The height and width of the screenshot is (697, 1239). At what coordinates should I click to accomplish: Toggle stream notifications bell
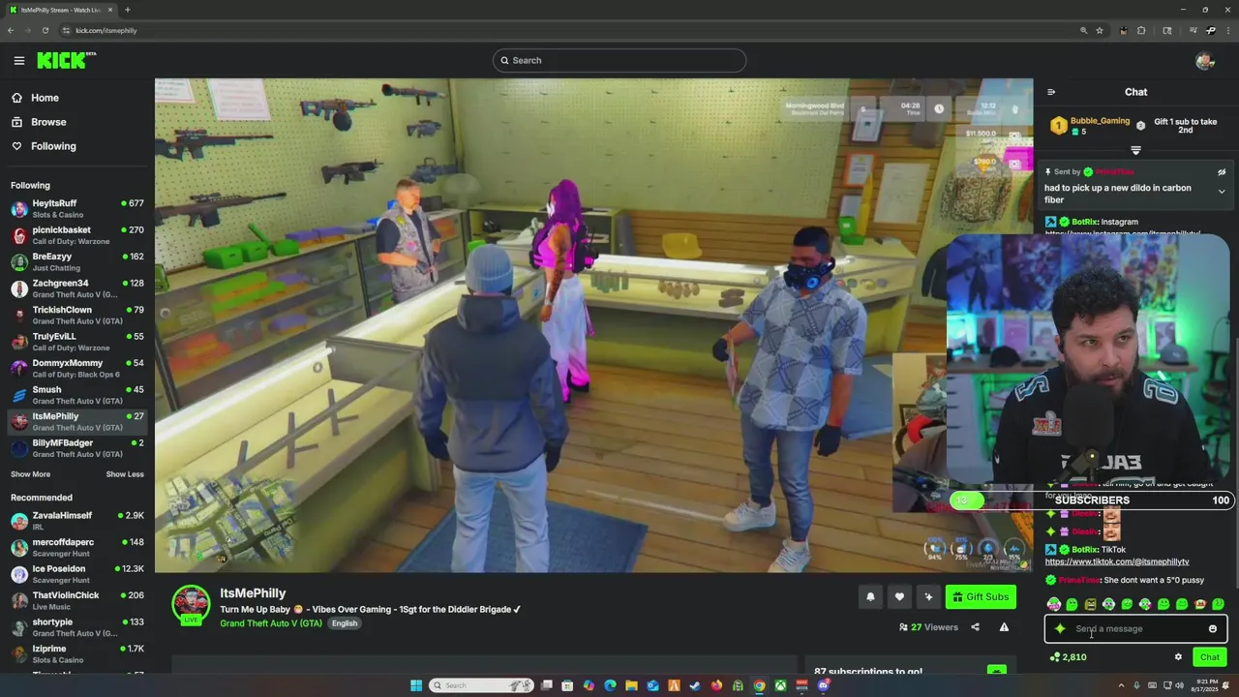click(x=870, y=597)
